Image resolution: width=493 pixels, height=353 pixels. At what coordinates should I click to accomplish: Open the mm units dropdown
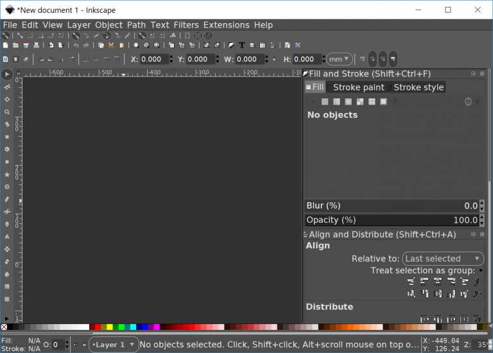pos(339,59)
